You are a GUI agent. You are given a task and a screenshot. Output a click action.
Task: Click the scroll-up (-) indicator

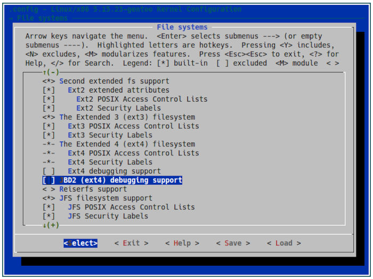pyautogui.click(x=51, y=72)
